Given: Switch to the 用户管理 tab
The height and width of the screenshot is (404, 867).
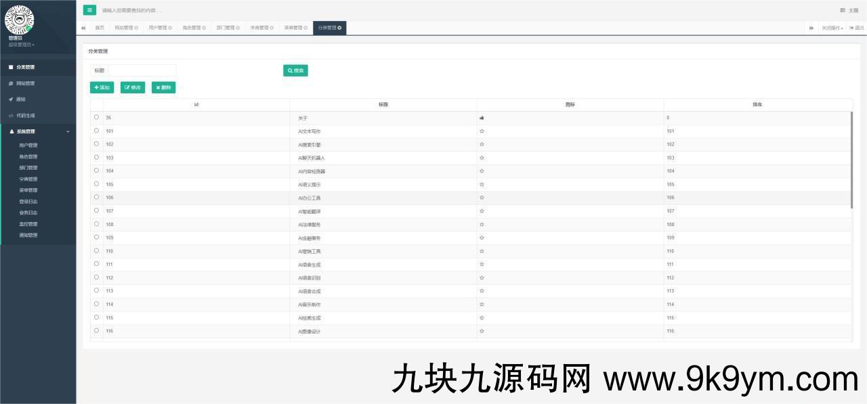Looking at the screenshot, I should (156, 28).
